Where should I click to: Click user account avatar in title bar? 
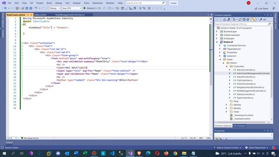[248, 3]
